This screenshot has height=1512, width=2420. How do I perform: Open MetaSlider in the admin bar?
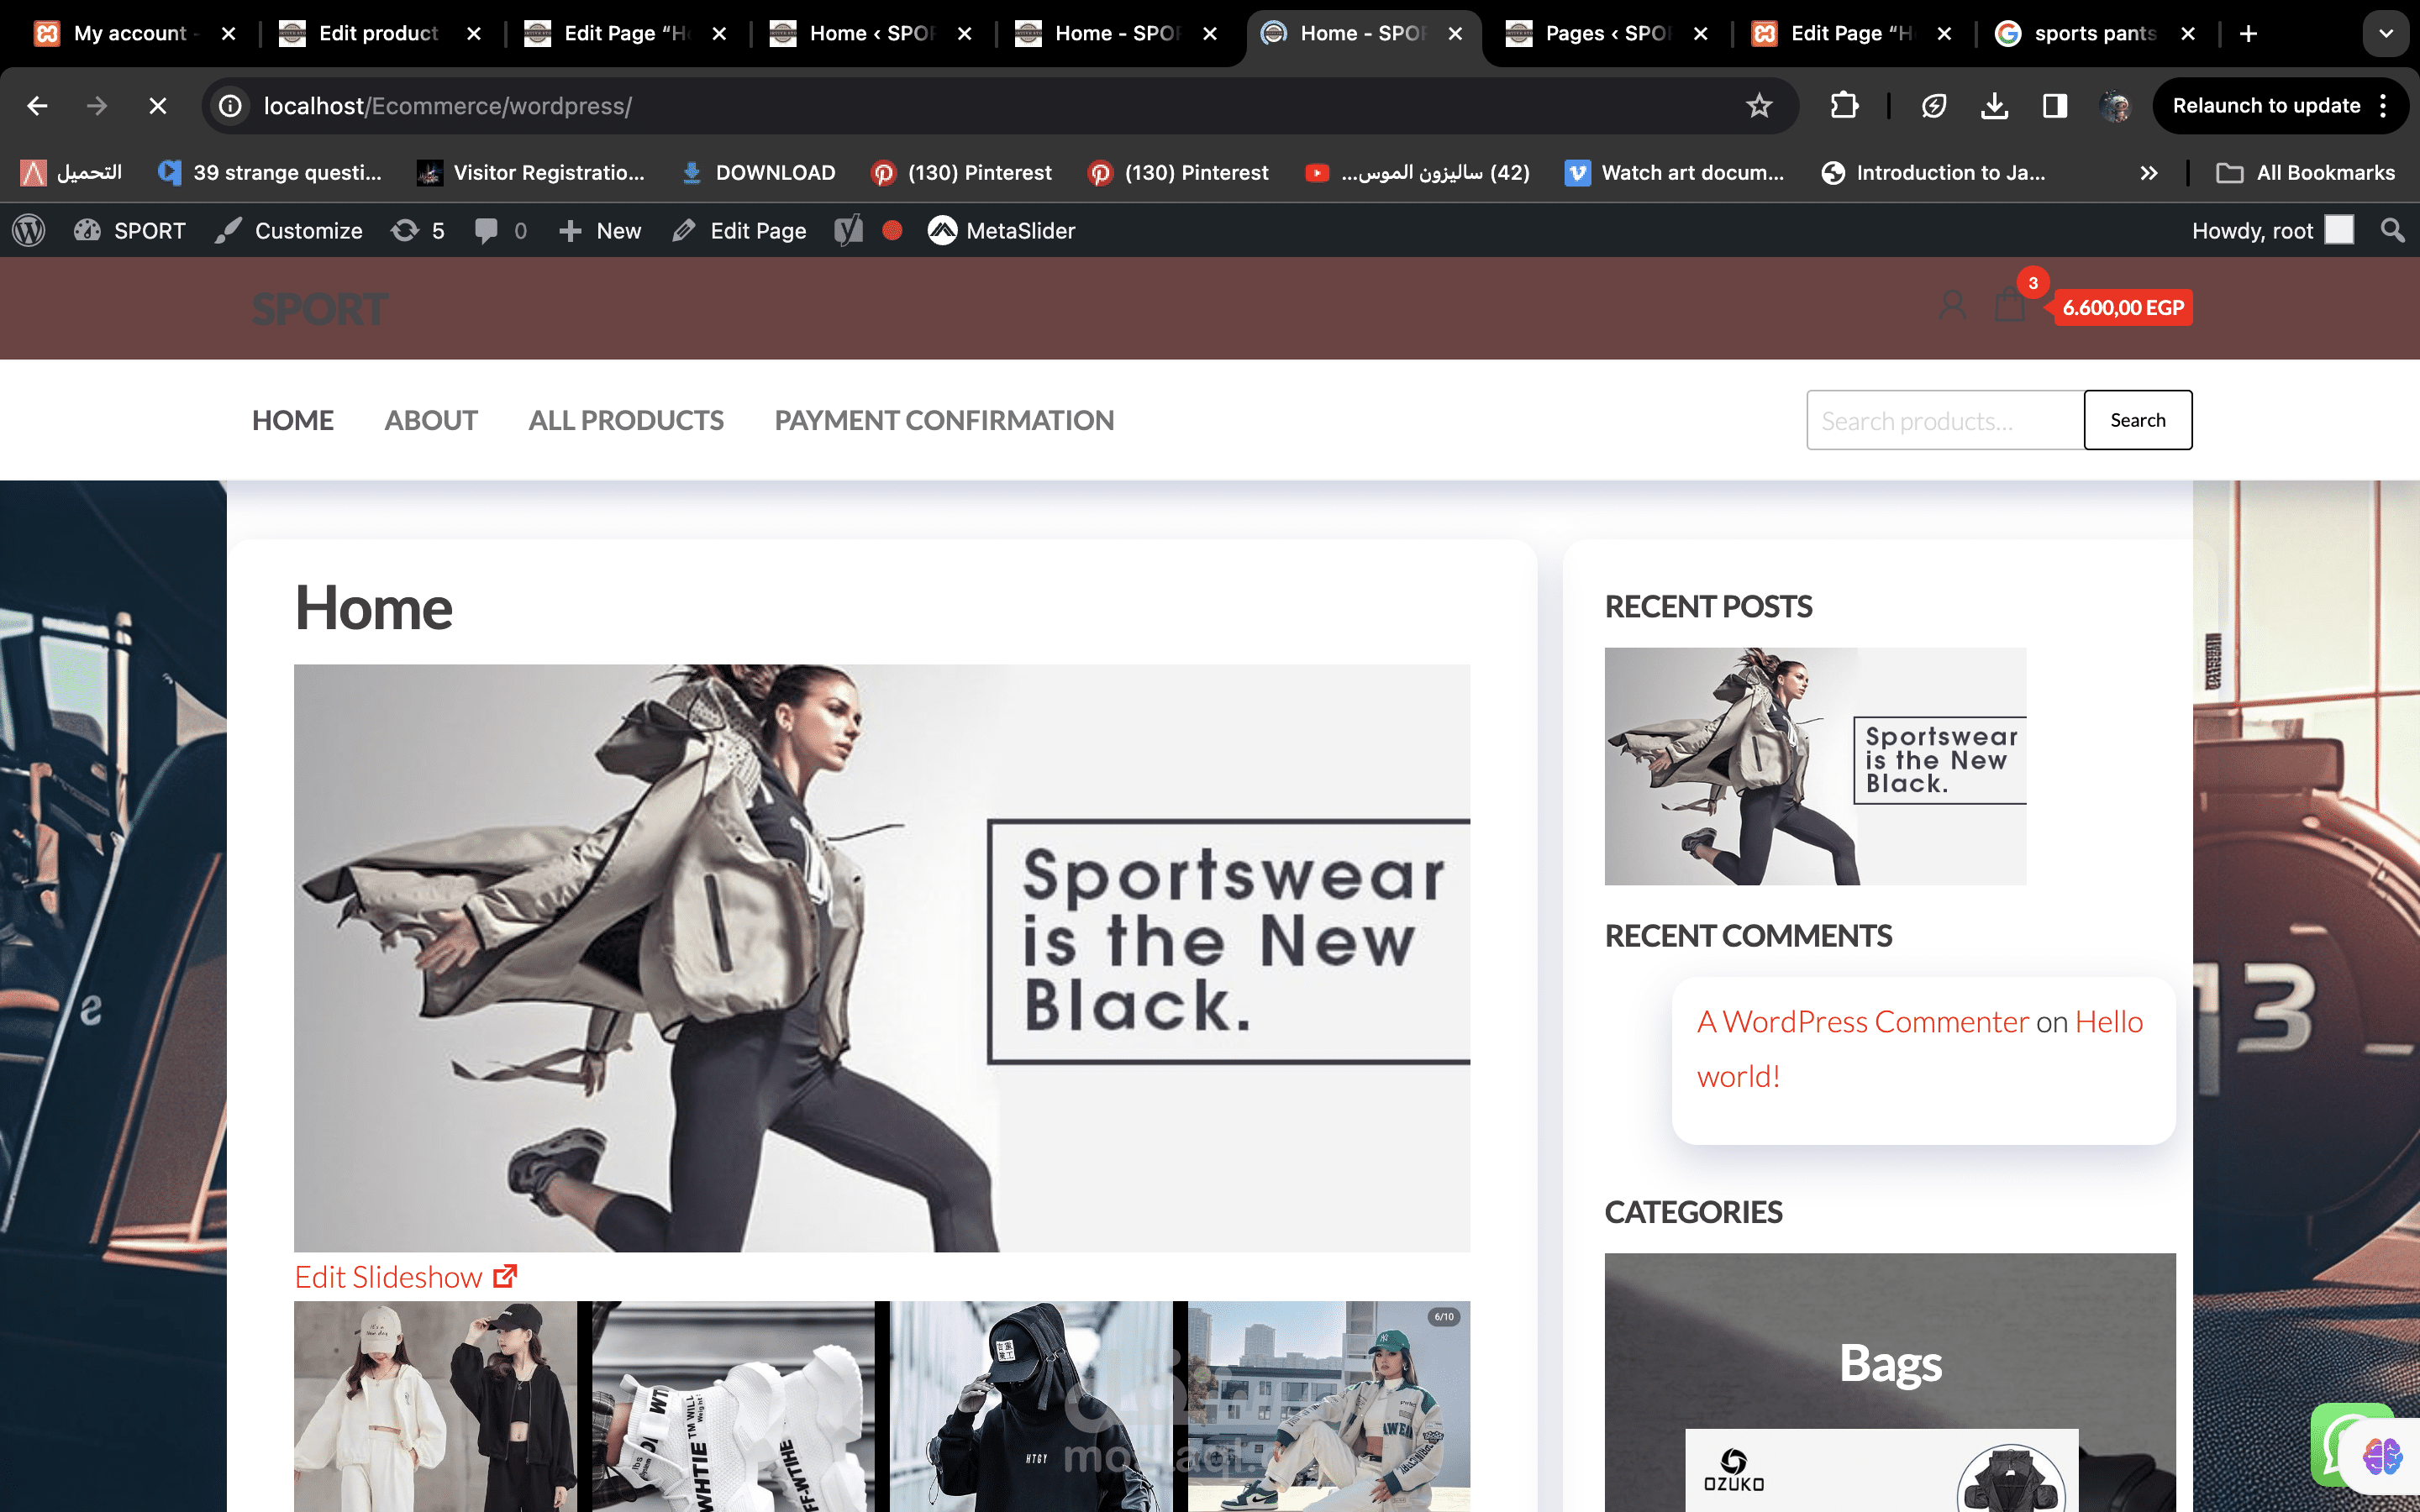[x=1001, y=231]
